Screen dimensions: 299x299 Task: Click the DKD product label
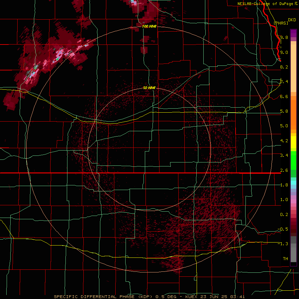pos(292,20)
